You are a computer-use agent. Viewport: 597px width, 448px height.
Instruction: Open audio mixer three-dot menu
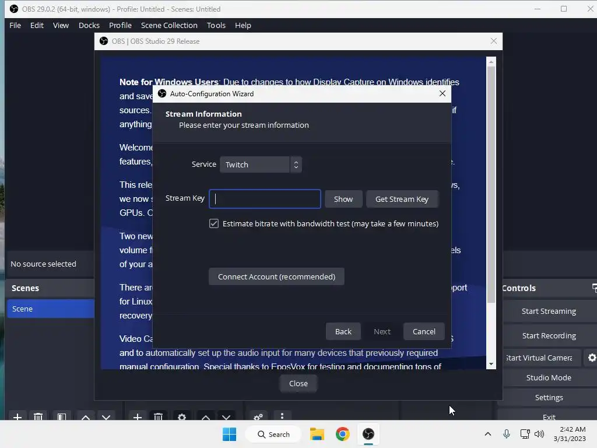pos(282,416)
